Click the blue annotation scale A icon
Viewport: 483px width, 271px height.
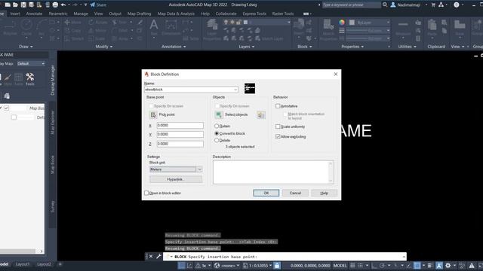tap(439, 266)
